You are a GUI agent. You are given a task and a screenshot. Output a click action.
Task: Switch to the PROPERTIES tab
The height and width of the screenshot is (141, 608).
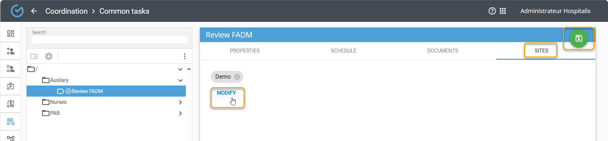click(245, 51)
